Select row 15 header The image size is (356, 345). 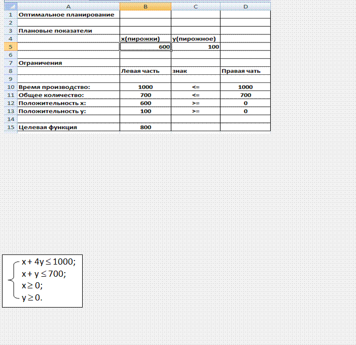11,127
